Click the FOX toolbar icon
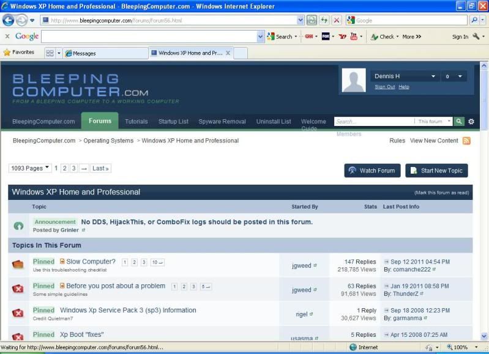Image resolution: width=489 pixels, height=354 pixels. [326, 37]
